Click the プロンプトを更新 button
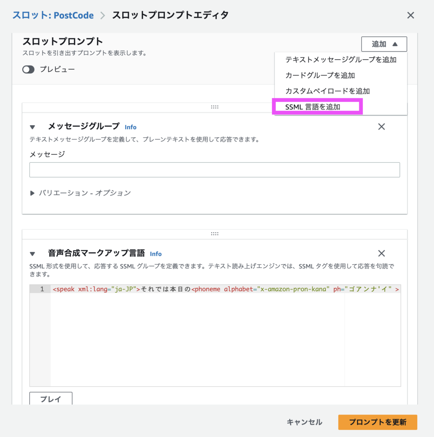The width and height of the screenshot is (434, 437). click(x=377, y=422)
